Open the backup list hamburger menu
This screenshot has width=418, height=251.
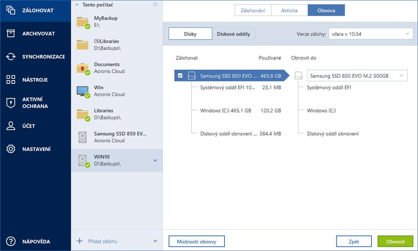click(155, 4)
